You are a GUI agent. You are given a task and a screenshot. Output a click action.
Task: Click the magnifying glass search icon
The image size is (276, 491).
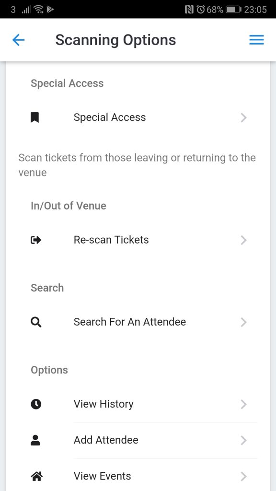(x=36, y=322)
